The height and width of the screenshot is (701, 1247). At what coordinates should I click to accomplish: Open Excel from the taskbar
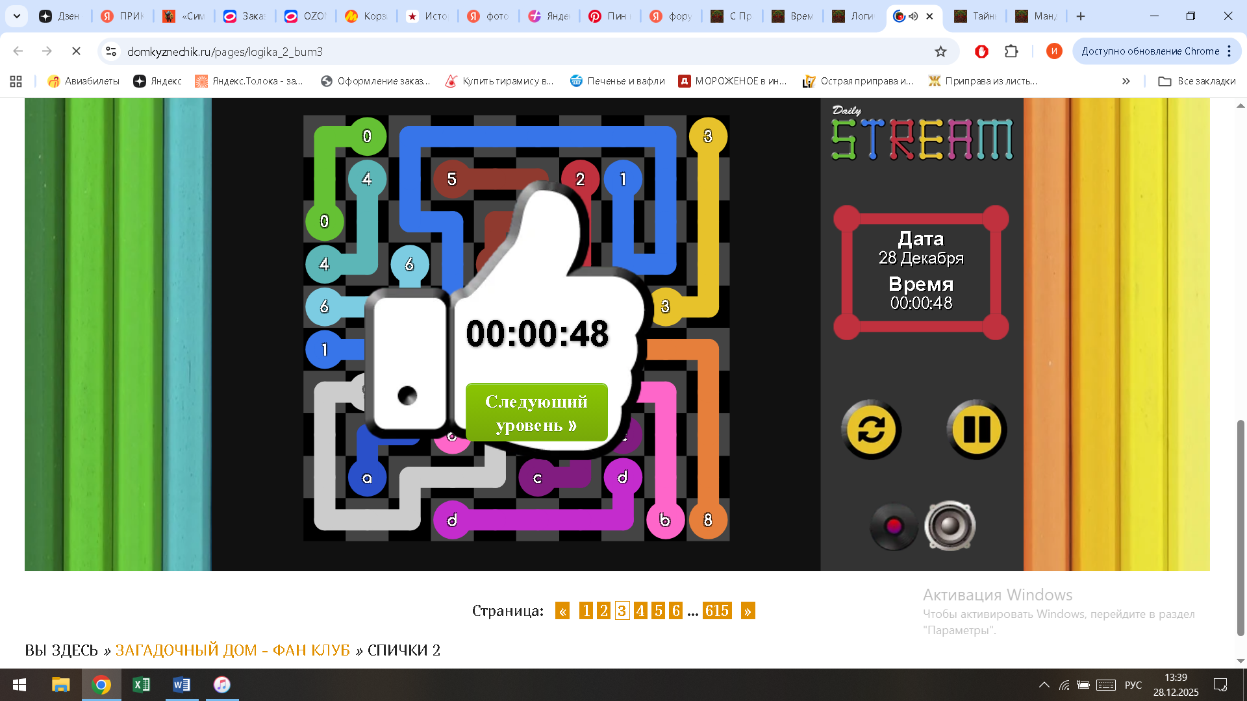(142, 684)
